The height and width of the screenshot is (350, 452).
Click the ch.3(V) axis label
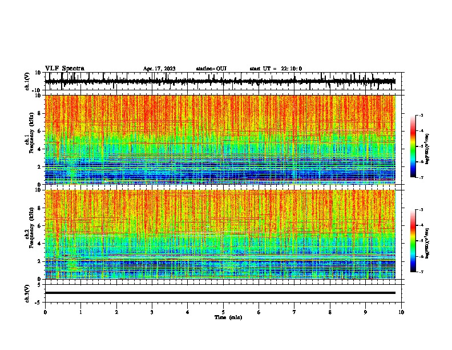pyautogui.click(x=27, y=293)
